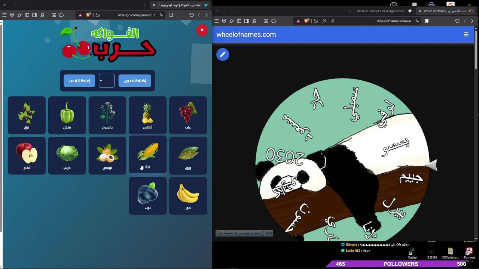Image resolution: width=479 pixels, height=269 pixels.
Task: Click the translate icon in wheelofnames address bar
Action: click(332, 21)
